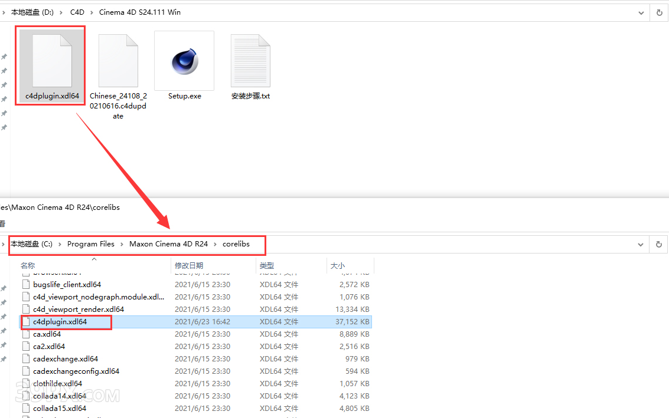Select collada14.xdl64 in the file list

click(59, 396)
